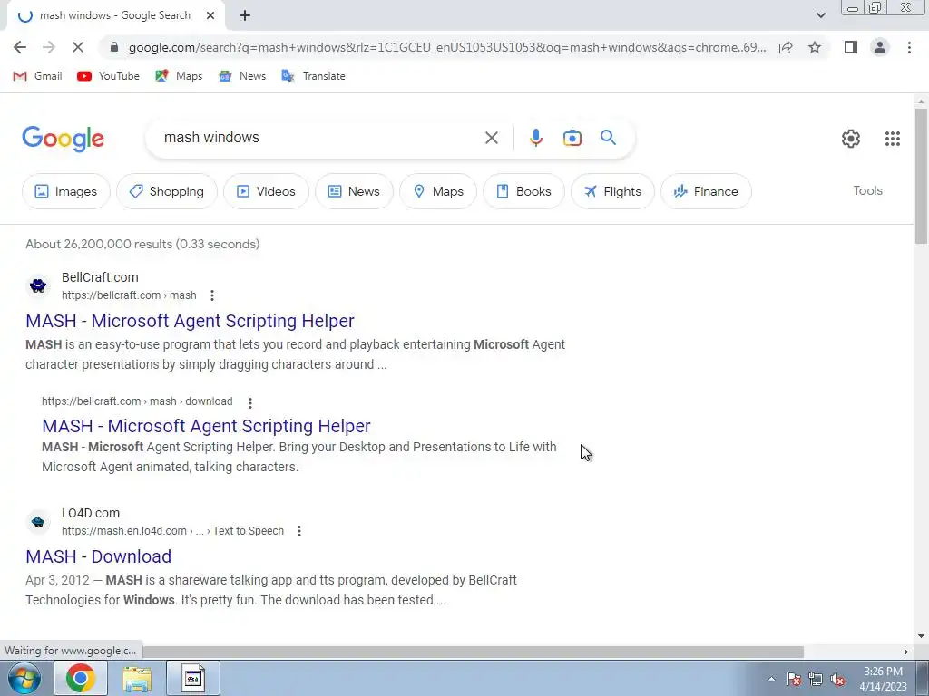Open Gmail bookmark

[x=37, y=76]
